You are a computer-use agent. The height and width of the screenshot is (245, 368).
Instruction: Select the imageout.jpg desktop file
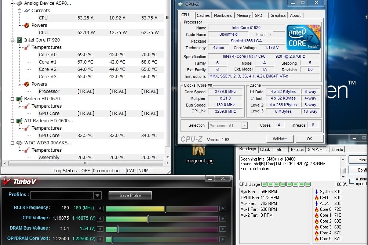click(199, 155)
